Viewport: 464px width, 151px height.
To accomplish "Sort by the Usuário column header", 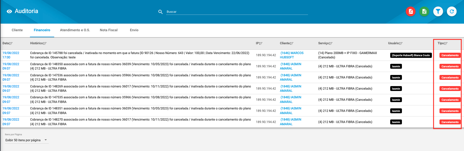I will (x=395, y=43).
